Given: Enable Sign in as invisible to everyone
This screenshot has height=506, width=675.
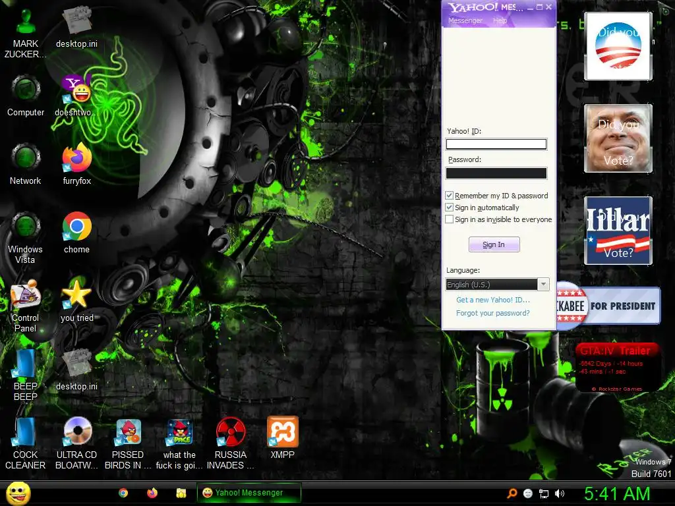Looking at the screenshot, I should click(x=449, y=219).
